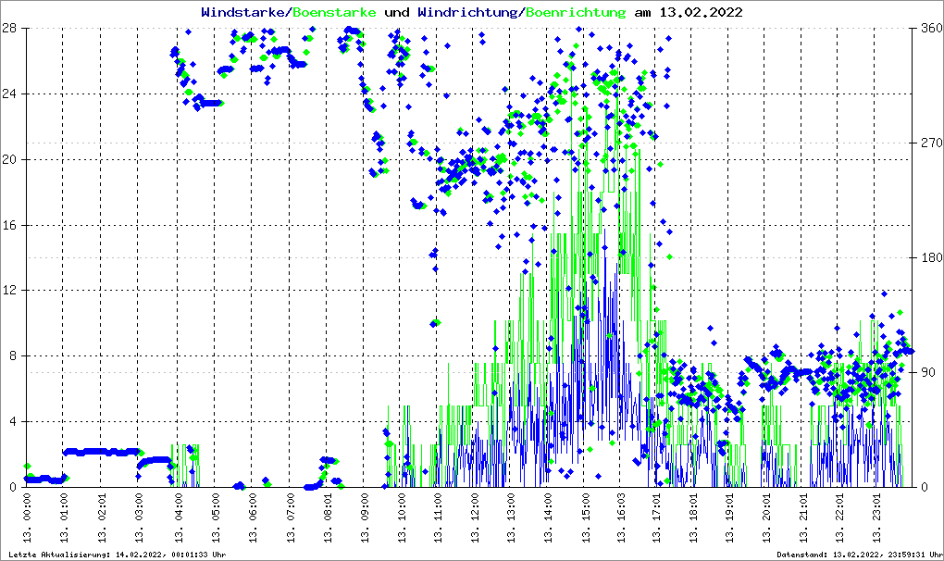Click the 360 degree direction axis label
The image size is (944, 561).
928,29
